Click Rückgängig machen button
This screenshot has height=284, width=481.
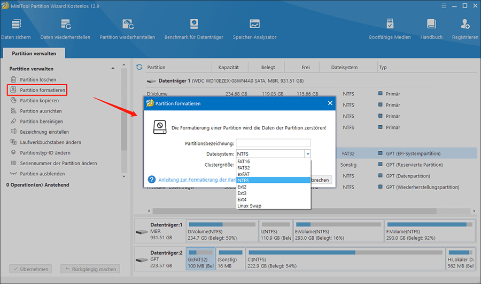(90, 269)
